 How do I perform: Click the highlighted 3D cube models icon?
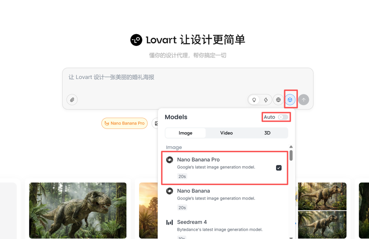(290, 99)
